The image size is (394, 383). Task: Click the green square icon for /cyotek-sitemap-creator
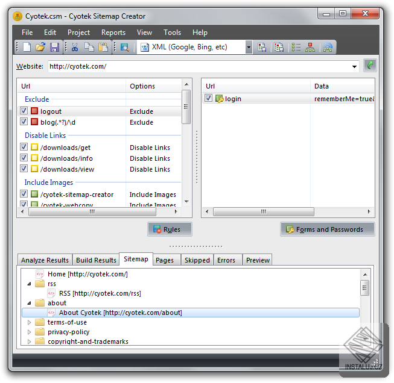[x=34, y=194]
